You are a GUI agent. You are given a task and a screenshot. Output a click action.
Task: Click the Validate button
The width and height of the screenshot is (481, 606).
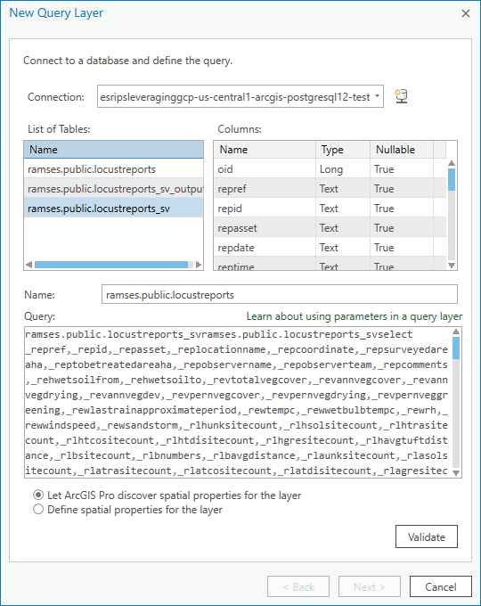[x=427, y=536]
